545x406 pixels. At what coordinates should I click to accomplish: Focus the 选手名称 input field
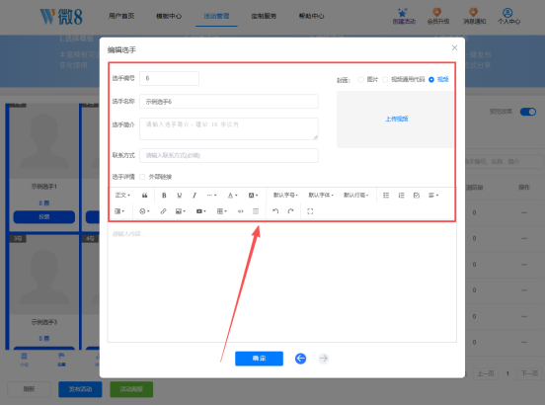point(229,102)
